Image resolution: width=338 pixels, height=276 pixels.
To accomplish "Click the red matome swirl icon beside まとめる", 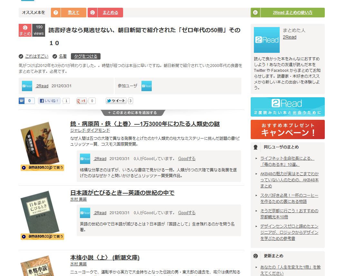I will 92,13.
